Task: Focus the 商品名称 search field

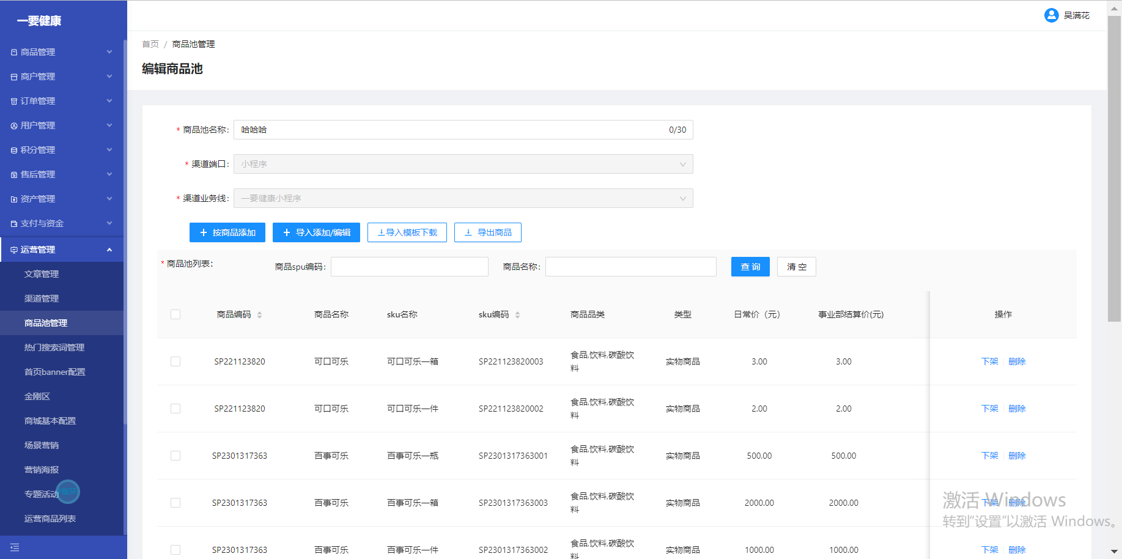Action: [631, 267]
